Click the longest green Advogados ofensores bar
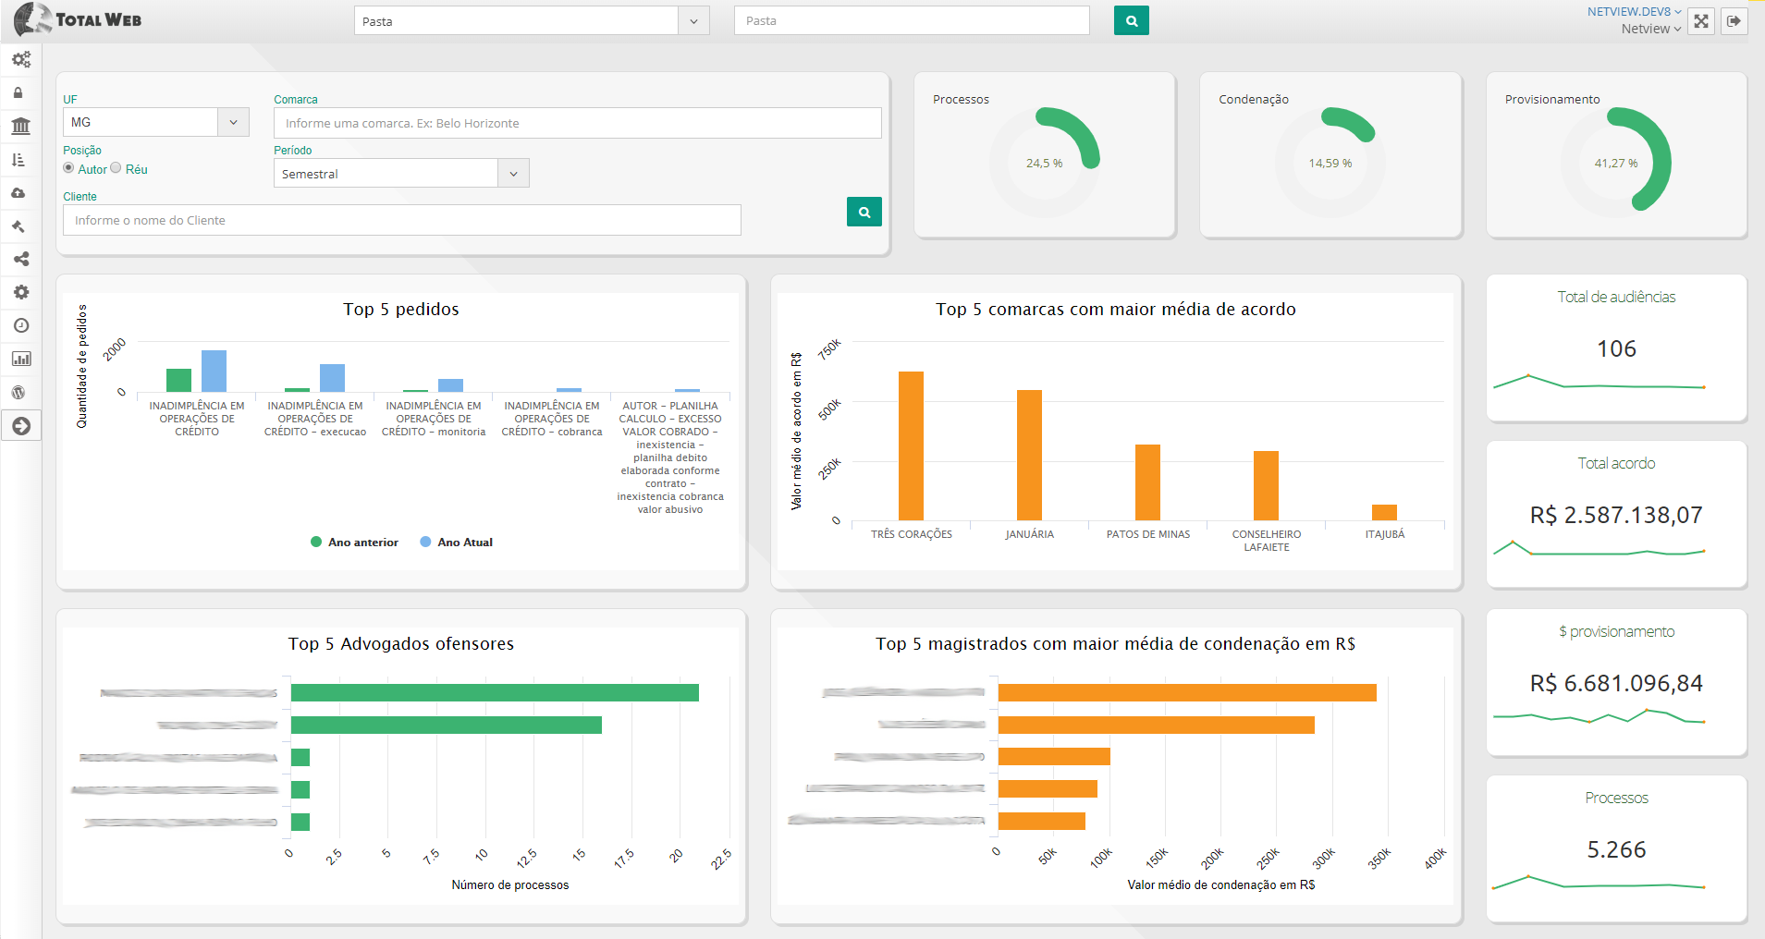Image resolution: width=1765 pixels, height=939 pixels. point(495,692)
